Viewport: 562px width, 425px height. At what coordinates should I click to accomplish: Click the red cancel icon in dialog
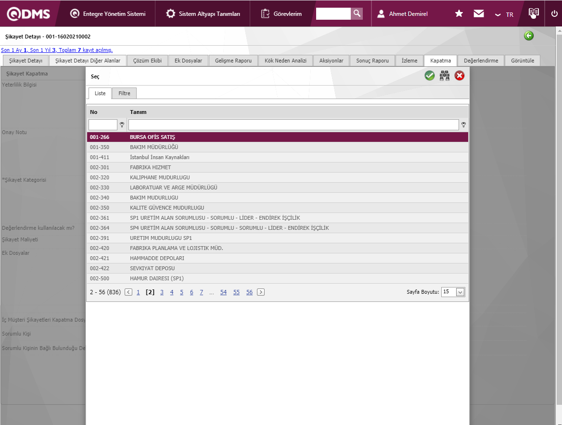pos(460,75)
